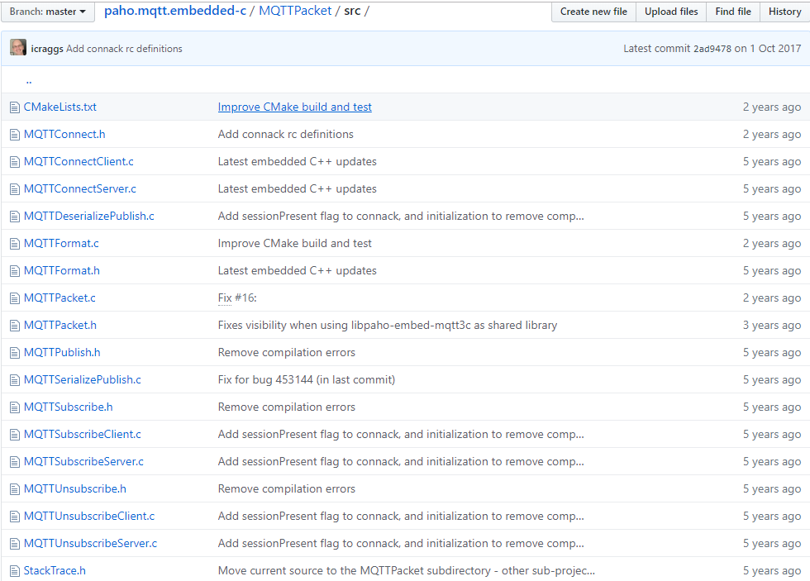The image size is (810, 581).
Task: Click file icon next to MQTTUnsubscribeClient.c
Action: tap(15, 517)
